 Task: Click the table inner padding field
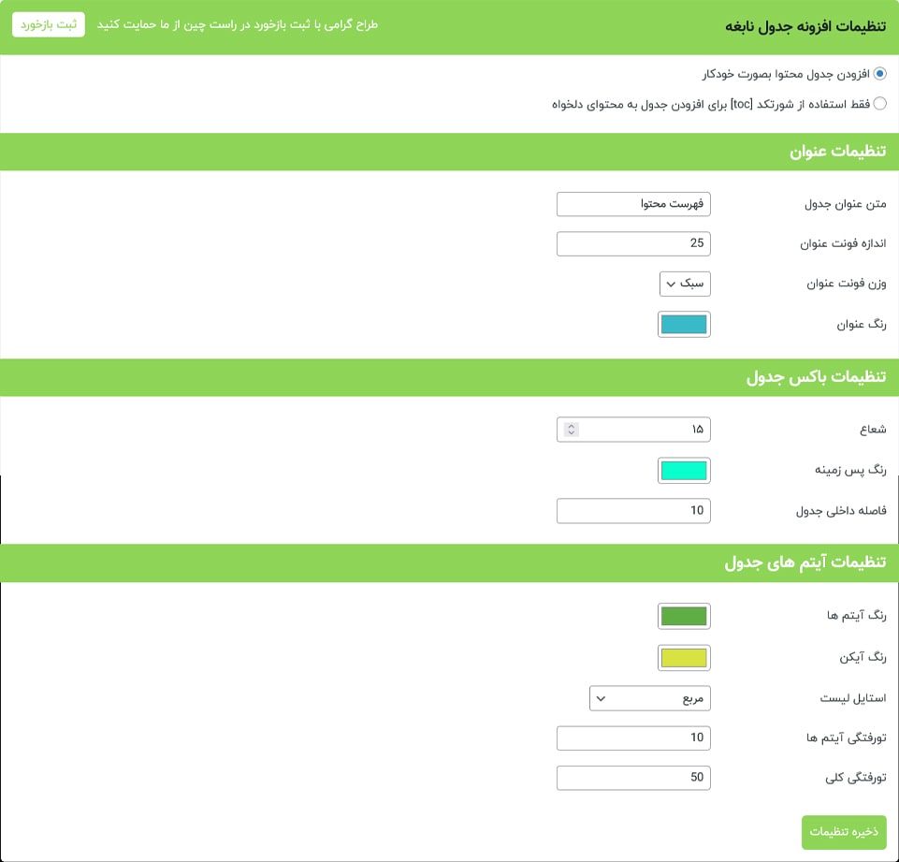click(633, 510)
